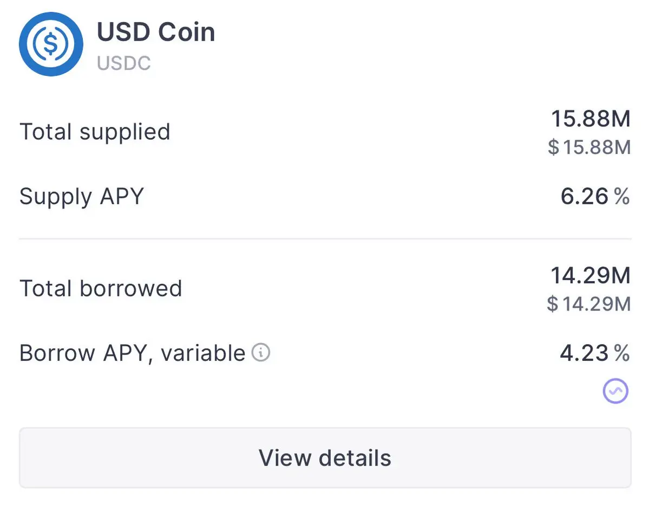This screenshot has height=517, width=649.
Task: Click the 14.29M total borrowed amount
Action: 590,275
